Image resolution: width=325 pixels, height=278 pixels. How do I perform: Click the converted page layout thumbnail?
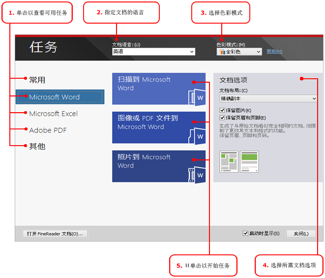249,161
